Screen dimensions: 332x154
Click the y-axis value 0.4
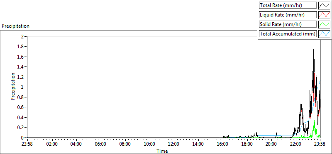pos(20,117)
